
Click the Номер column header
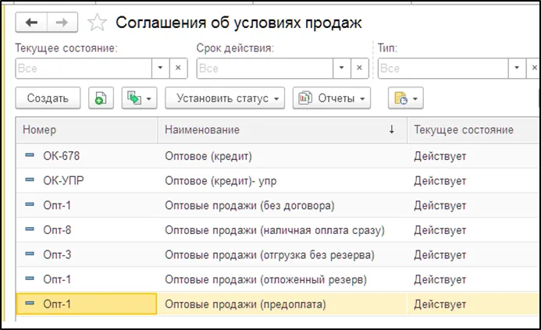point(86,130)
